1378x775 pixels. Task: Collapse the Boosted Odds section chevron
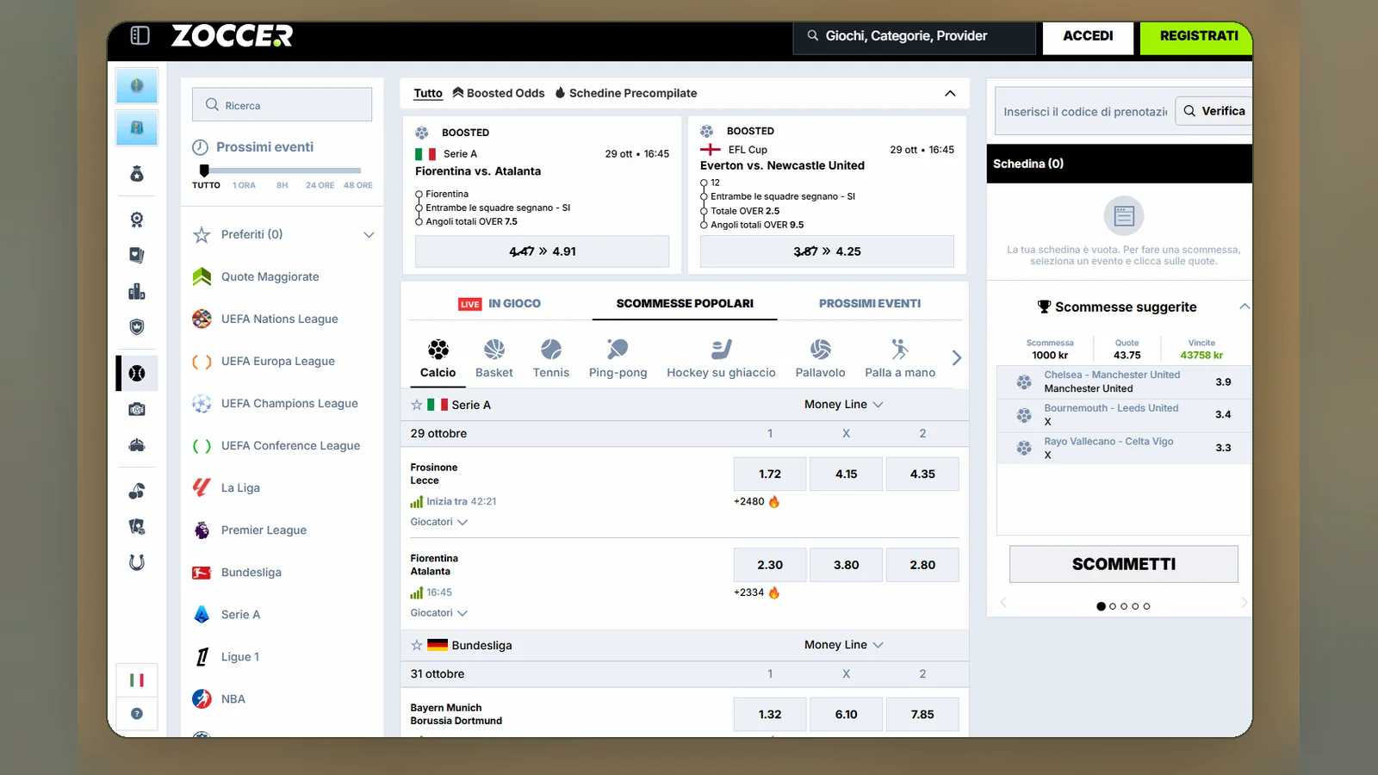click(x=950, y=93)
